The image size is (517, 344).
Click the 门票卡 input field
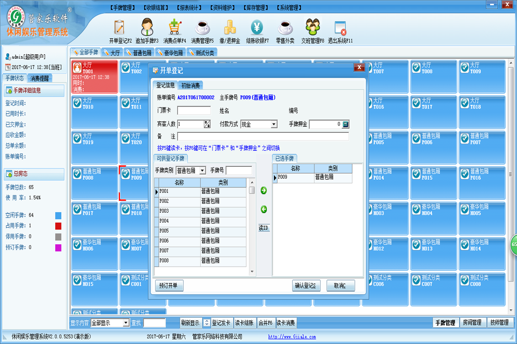click(194, 111)
